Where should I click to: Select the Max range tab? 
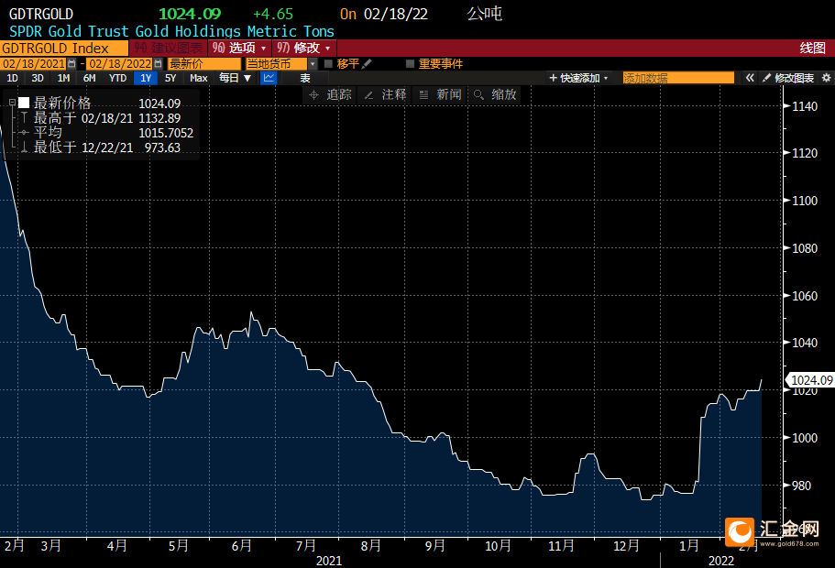pos(199,78)
